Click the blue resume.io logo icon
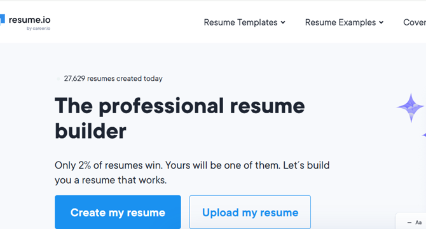 pyautogui.click(x=2, y=20)
